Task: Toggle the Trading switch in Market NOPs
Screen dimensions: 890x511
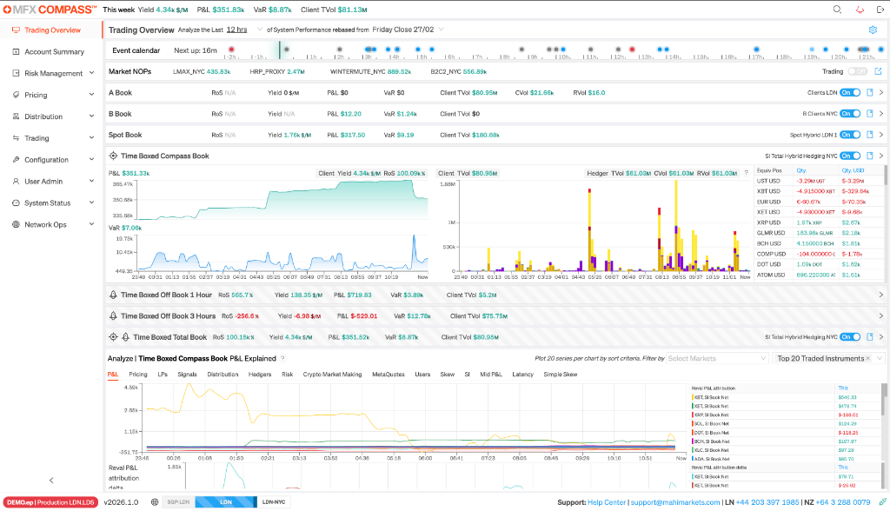Action: tap(858, 71)
